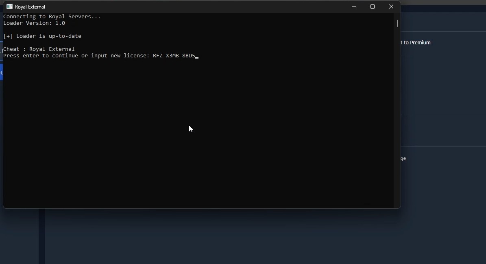Close the Royal External console window
Image resolution: width=486 pixels, height=264 pixels.
pos(391,7)
